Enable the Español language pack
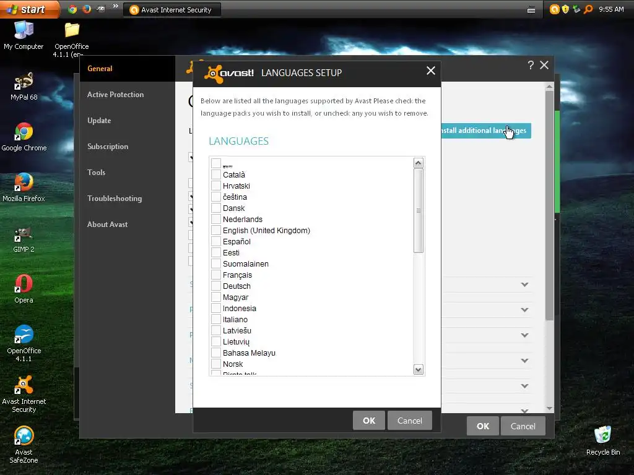 point(216,241)
